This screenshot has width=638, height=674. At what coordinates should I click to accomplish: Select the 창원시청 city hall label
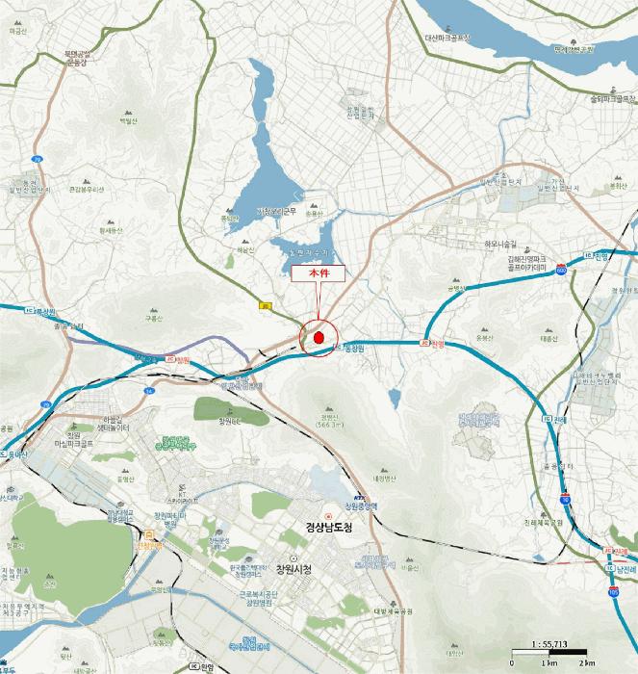point(293,570)
